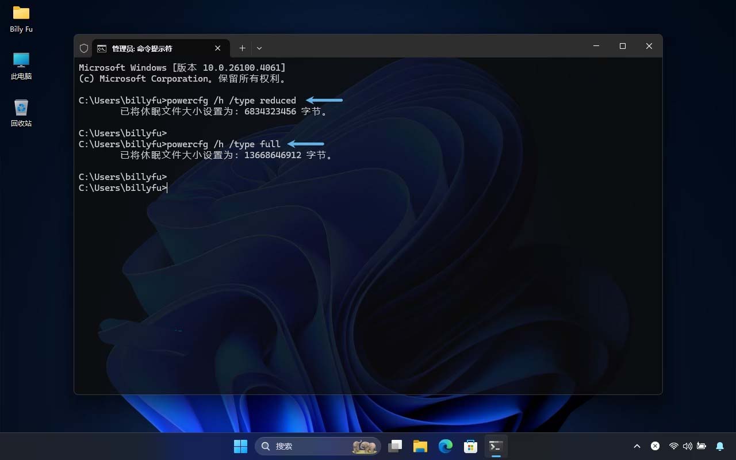Click the administrator shield icon in title bar

tap(84, 48)
